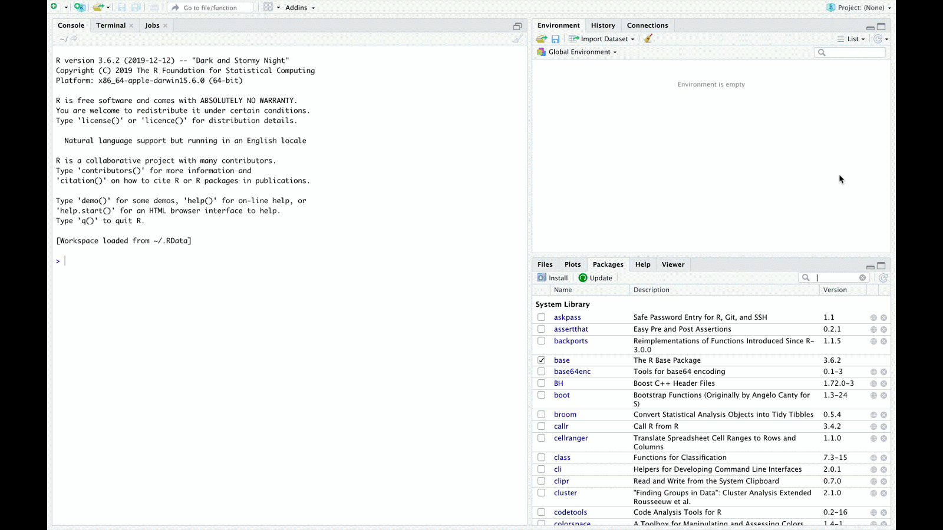Click the Save All documents icon
This screenshot has width=943, height=530.
coord(136,7)
